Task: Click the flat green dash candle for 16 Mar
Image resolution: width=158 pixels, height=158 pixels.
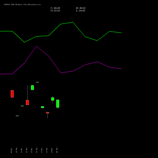Action: pyautogui.click(x=38, y=82)
